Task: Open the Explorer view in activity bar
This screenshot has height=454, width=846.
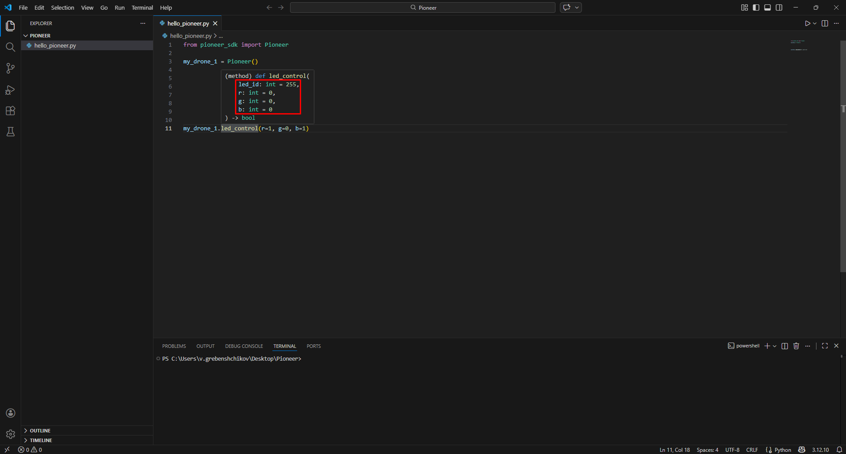Action: (x=11, y=26)
